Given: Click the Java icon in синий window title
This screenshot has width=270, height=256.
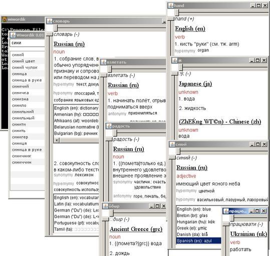Looking at the screenshot, I should pyautogui.click(x=172, y=144).
